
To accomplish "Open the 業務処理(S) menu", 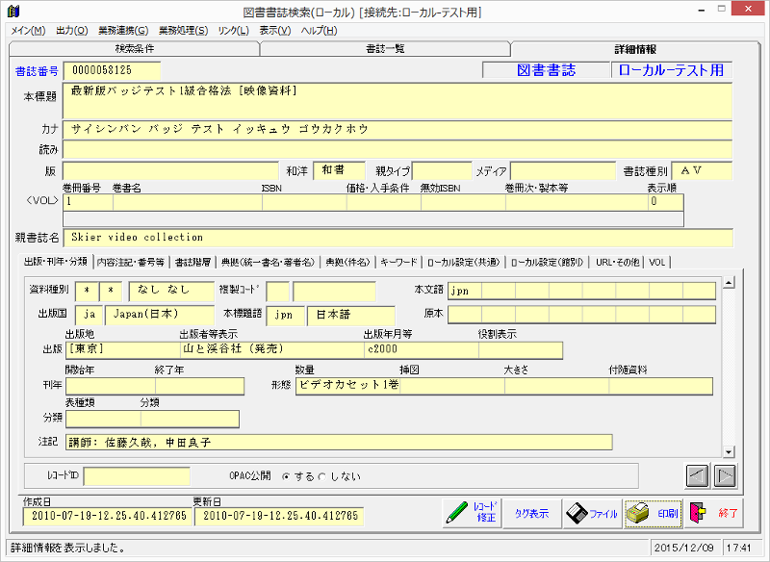I will (184, 31).
